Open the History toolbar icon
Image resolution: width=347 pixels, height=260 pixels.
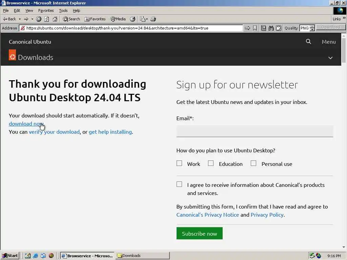(x=132, y=19)
